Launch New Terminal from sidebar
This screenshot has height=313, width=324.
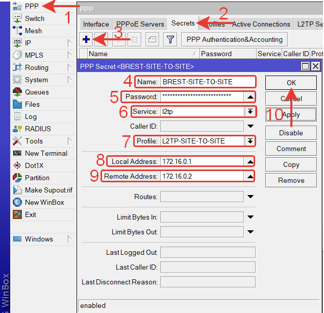46,153
